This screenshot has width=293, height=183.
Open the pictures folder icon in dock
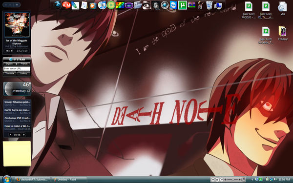click(x=138, y=5)
